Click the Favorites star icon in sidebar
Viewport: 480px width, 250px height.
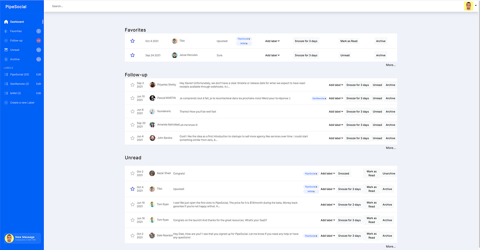pos(6,31)
